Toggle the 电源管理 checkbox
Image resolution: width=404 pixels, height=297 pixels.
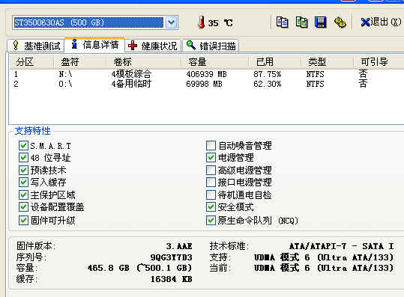coord(211,158)
